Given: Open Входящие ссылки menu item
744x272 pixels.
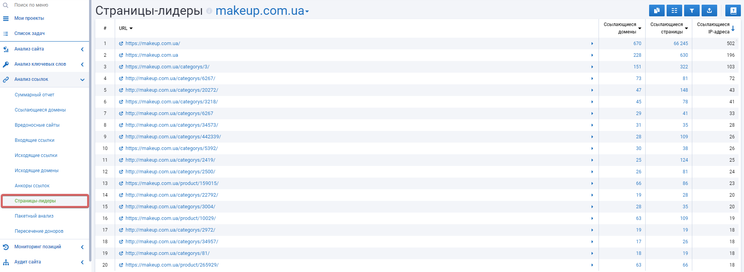Looking at the screenshot, I should 35,140.
